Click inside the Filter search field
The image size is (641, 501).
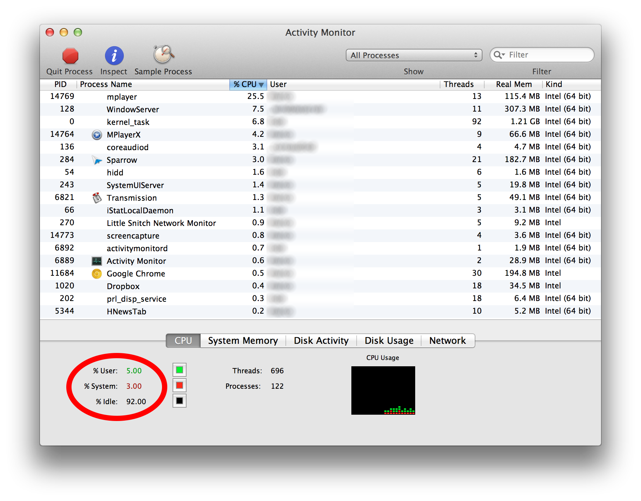[x=542, y=55]
